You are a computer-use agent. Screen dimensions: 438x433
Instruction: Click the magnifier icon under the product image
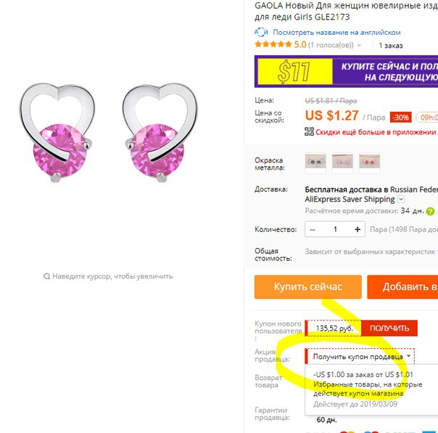tap(46, 276)
